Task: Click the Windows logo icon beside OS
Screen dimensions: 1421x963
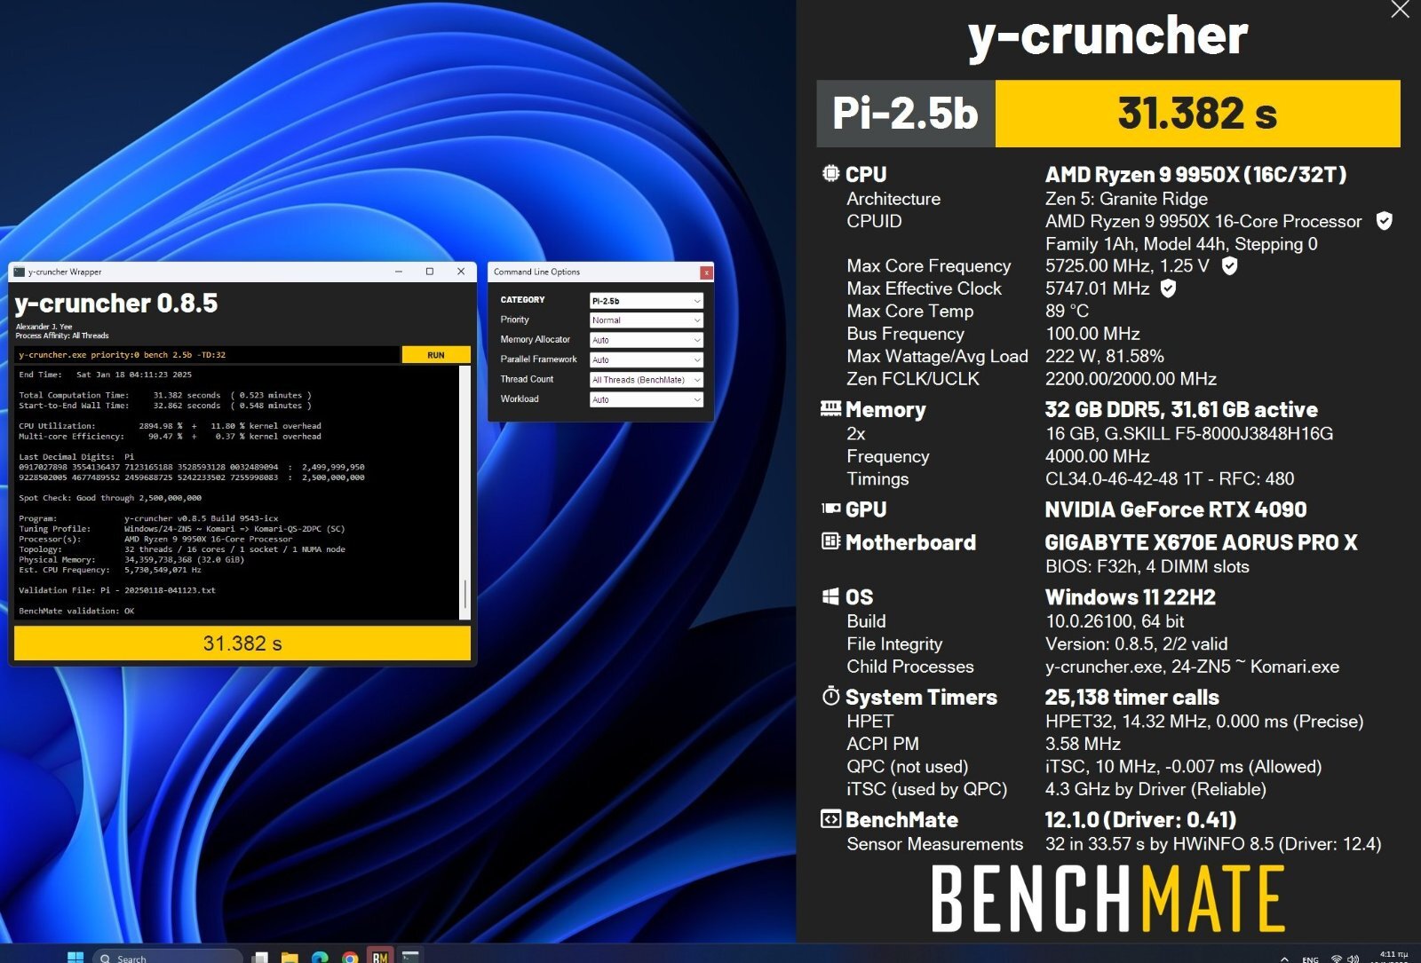Action: pyautogui.click(x=830, y=596)
